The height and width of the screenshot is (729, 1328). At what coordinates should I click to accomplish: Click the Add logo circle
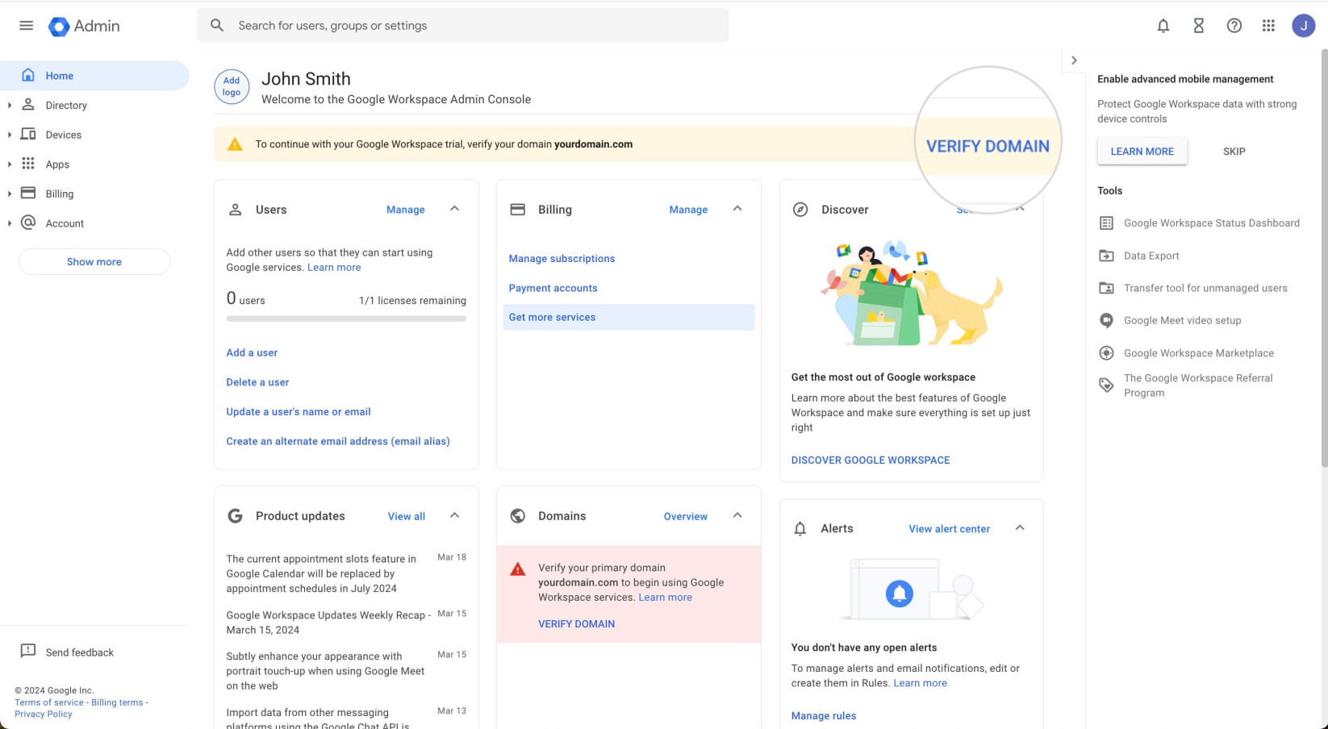pos(232,86)
